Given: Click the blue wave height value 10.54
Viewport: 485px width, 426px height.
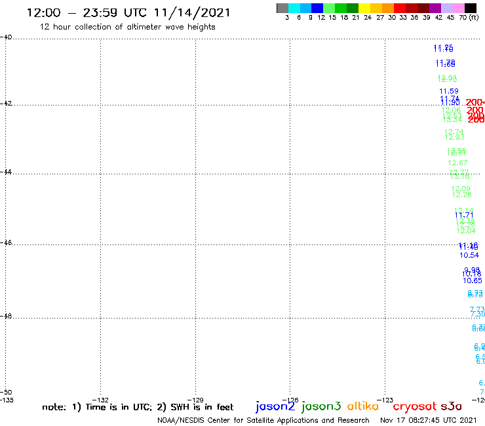Looking at the screenshot, I should tap(469, 255).
